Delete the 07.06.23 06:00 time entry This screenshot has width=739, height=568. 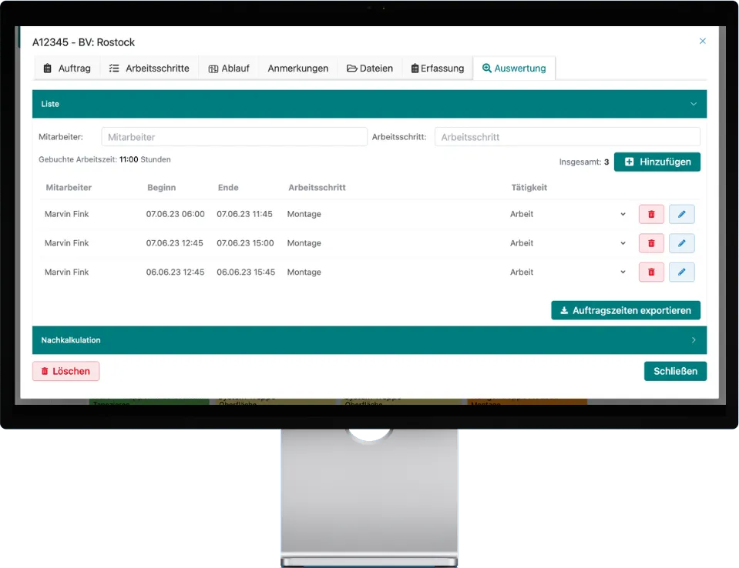click(651, 214)
